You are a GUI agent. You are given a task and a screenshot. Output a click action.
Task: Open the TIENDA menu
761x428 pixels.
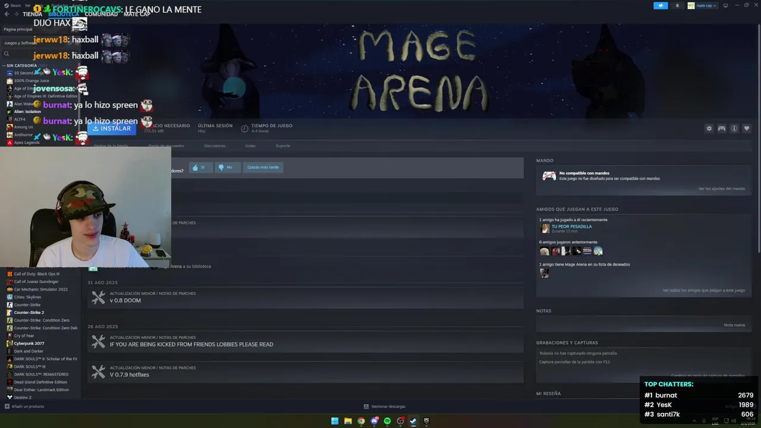coord(32,14)
